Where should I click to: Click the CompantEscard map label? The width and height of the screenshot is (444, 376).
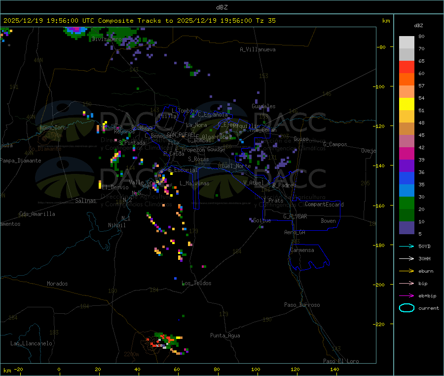click(x=324, y=205)
